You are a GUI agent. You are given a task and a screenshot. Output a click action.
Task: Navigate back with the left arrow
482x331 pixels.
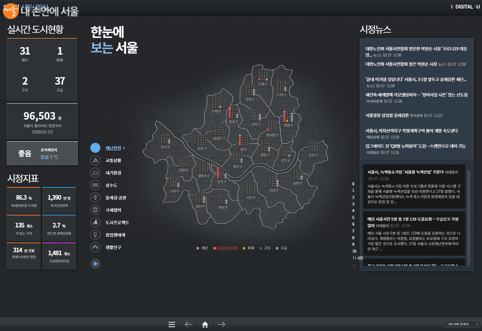click(x=188, y=324)
